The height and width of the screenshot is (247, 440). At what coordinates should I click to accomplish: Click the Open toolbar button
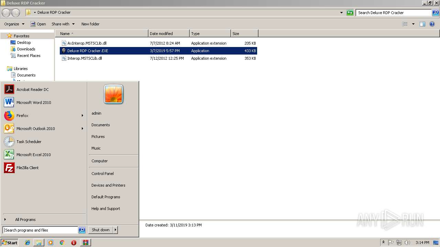[38, 24]
